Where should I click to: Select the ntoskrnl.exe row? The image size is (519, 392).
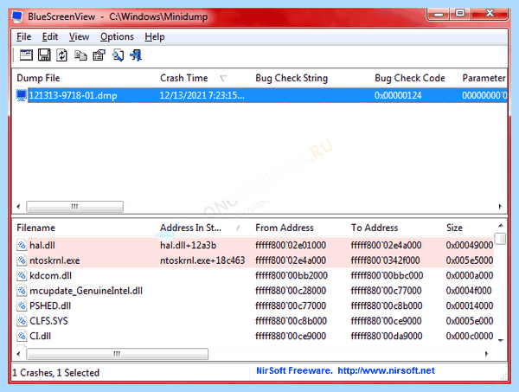coord(255,260)
